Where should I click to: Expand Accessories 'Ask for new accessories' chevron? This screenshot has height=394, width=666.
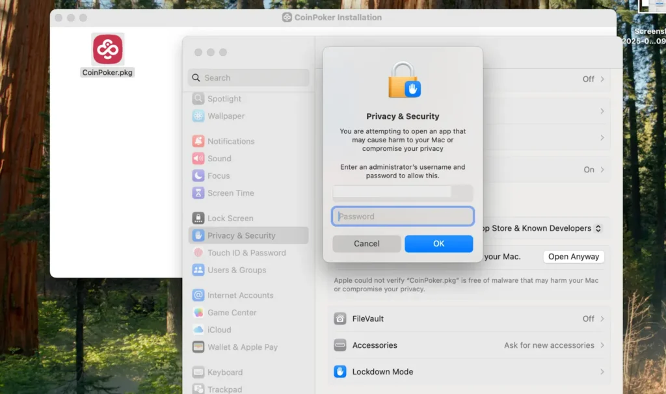click(602, 345)
